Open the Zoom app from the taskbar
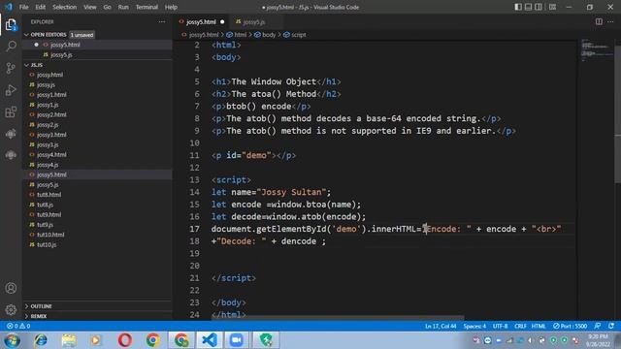 point(237,340)
